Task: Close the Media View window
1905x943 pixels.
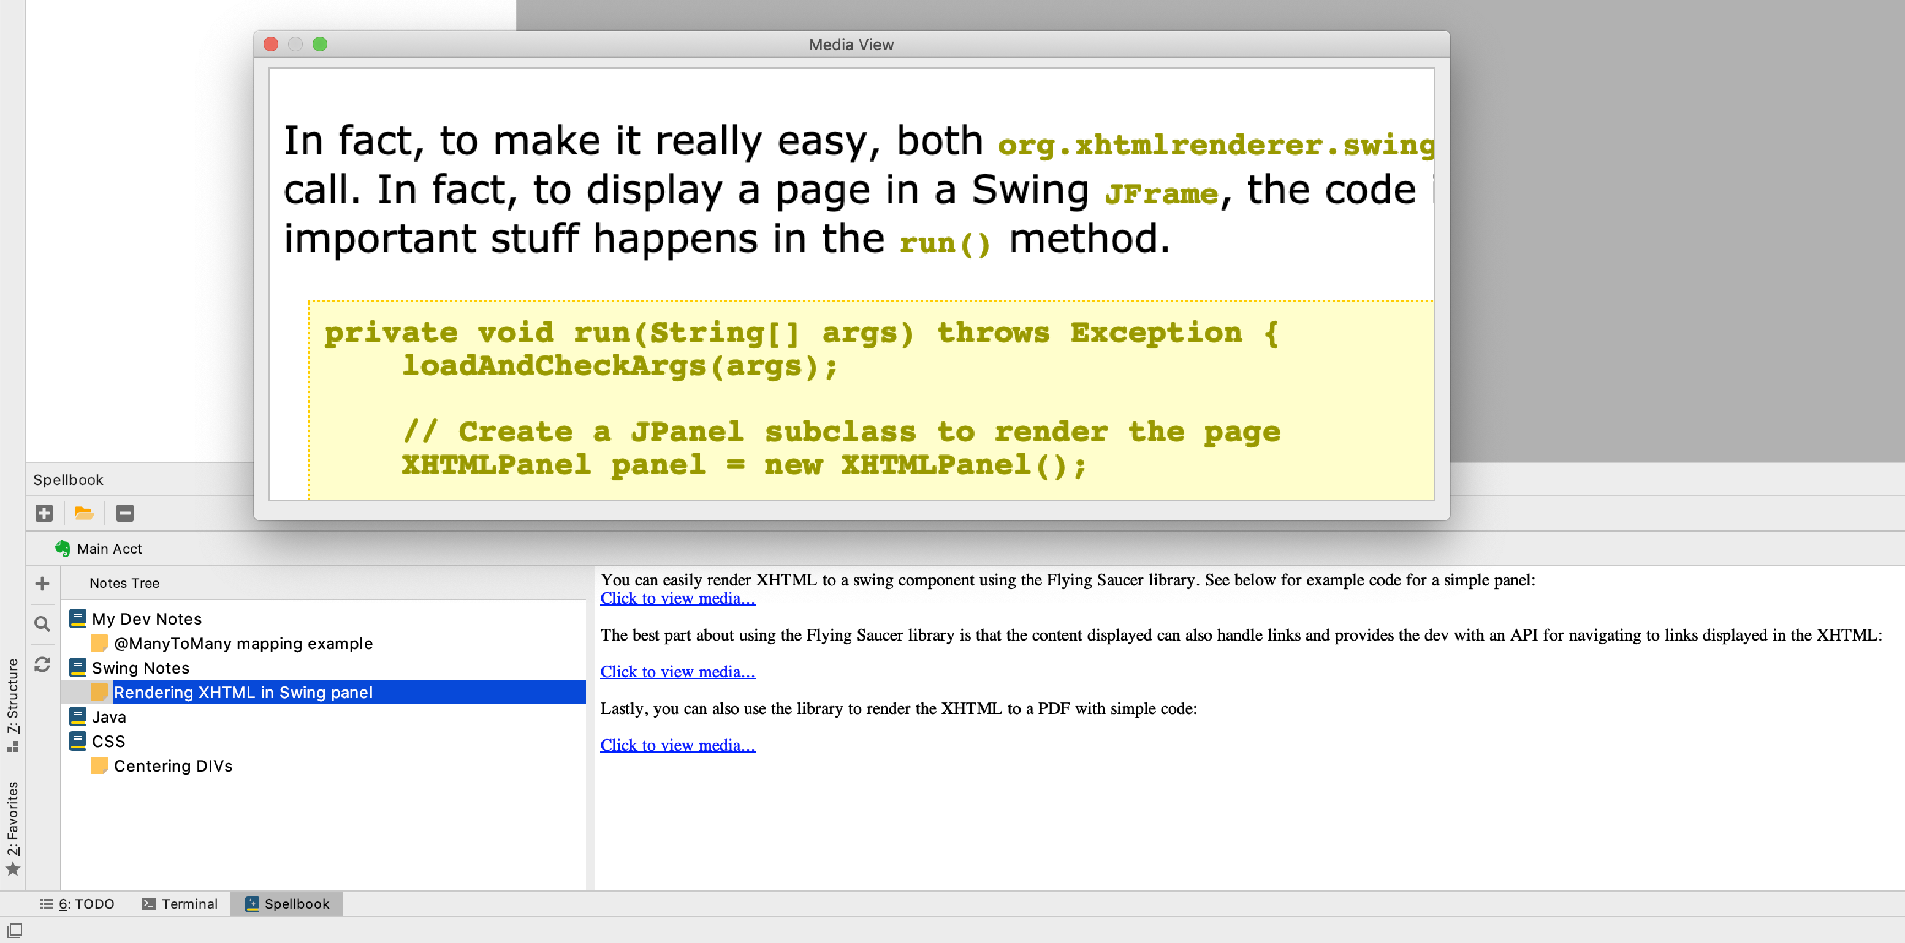Action: [x=271, y=44]
